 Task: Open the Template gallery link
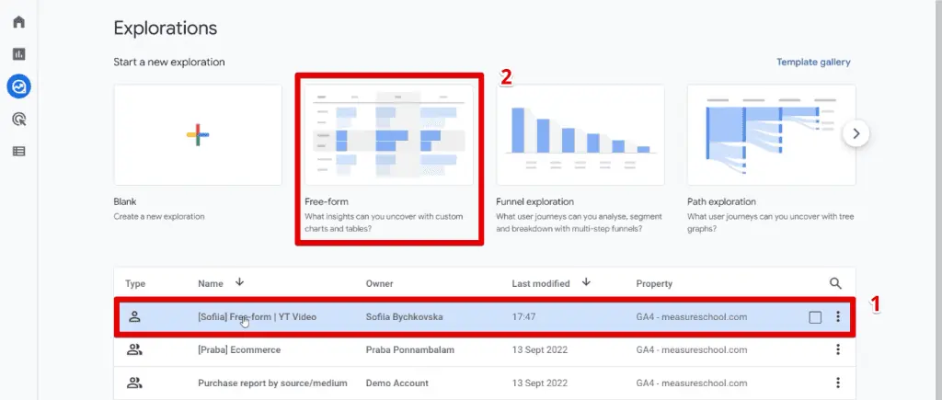coord(813,63)
